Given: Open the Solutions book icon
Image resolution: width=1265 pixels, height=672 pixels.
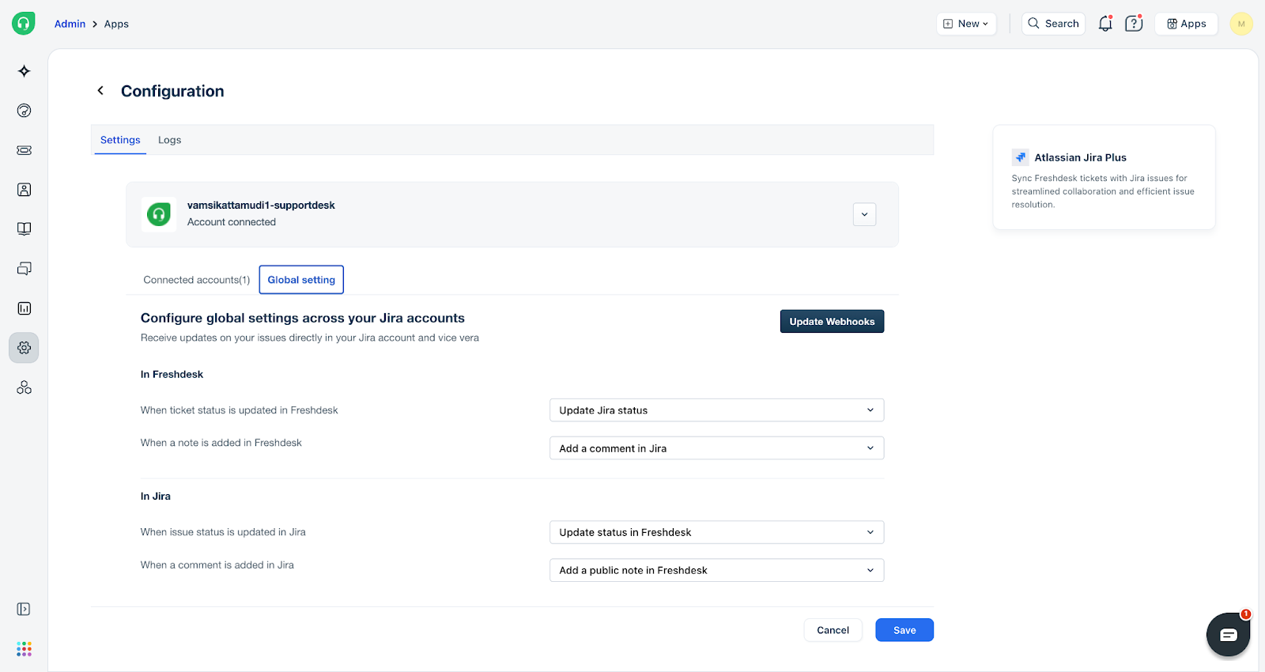Looking at the screenshot, I should tap(25, 229).
